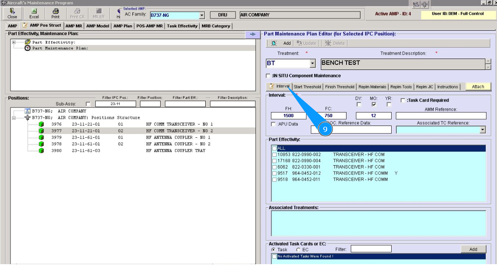Click green cube icon for HF Antenna Coupler Tray
This screenshot has height=265, width=497.
41,150
